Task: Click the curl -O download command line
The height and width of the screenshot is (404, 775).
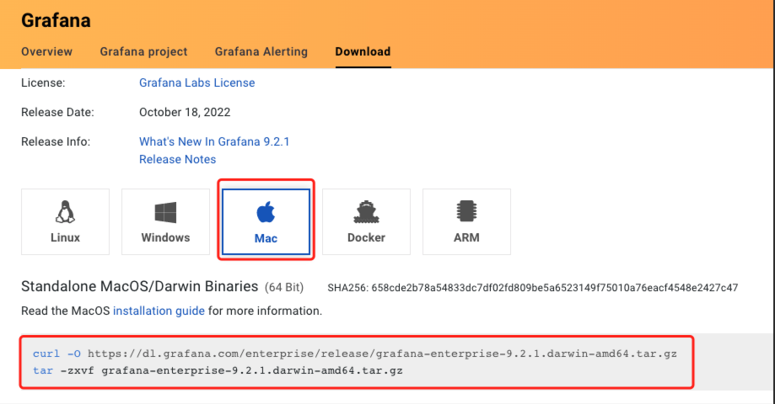Action: coord(355,353)
